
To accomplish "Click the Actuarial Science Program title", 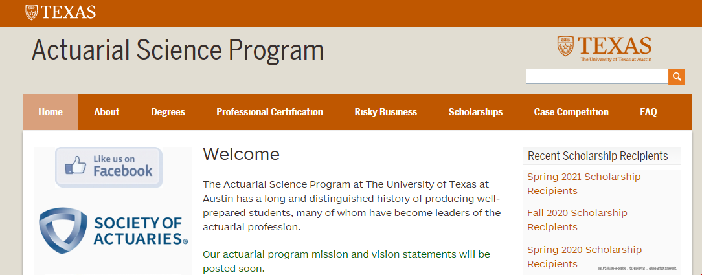I will 177,50.
